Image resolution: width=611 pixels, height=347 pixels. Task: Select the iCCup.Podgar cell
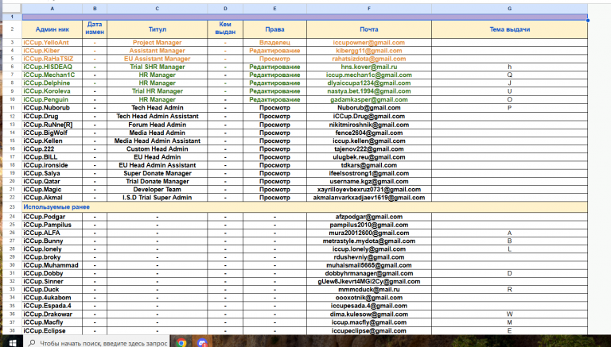tap(53, 217)
